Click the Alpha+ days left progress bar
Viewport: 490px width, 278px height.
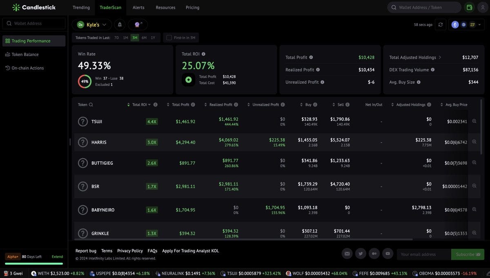[34, 264]
